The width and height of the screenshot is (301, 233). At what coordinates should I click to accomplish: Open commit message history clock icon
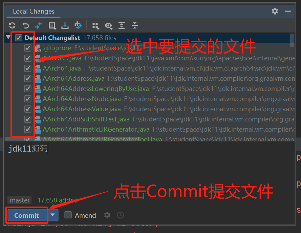tap(121, 215)
